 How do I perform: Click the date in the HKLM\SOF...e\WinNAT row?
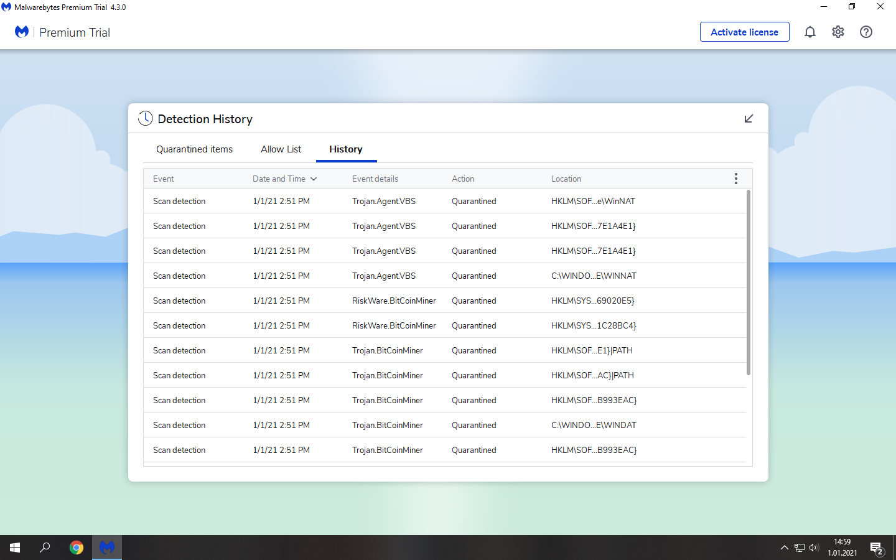click(281, 201)
